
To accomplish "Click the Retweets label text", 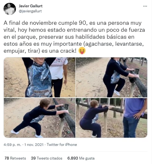I will (18, 158).
